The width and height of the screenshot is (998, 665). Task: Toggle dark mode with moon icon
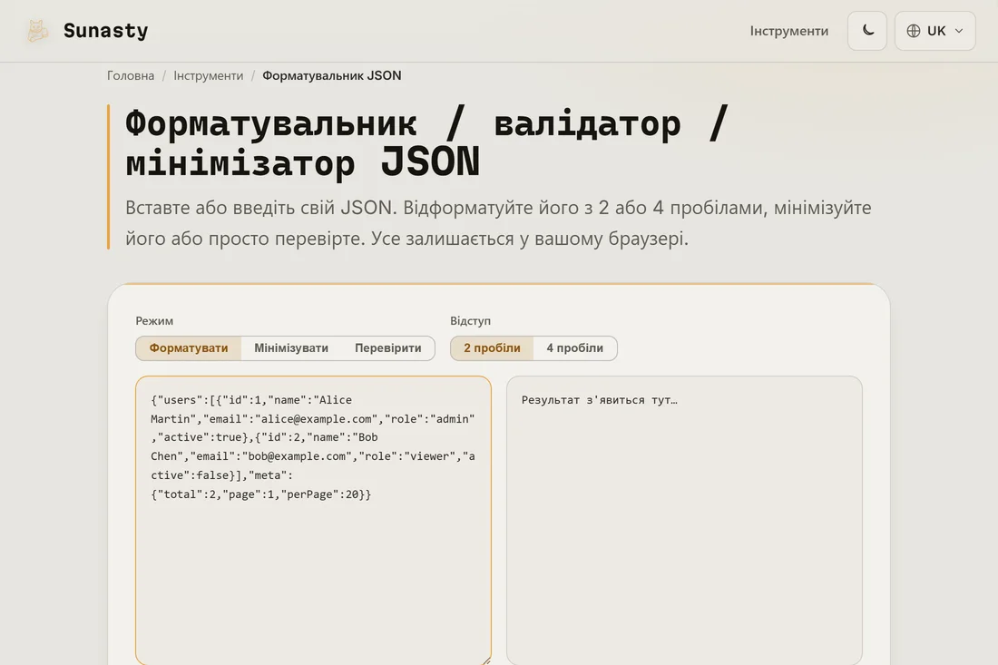click(866, 31)
